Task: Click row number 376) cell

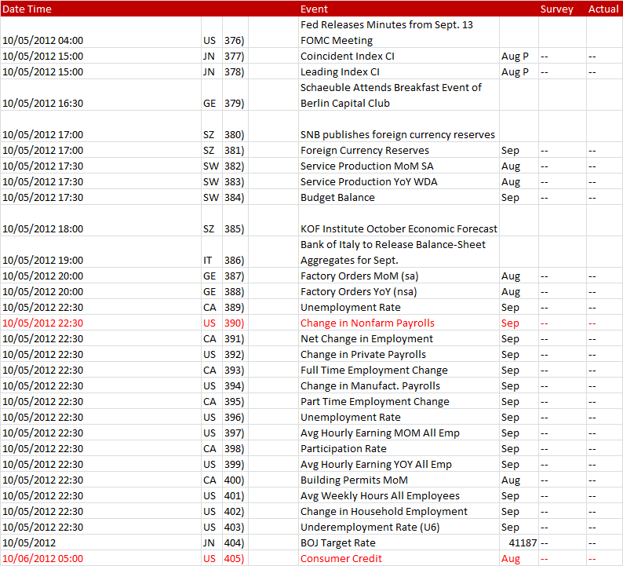Action: (234, 41)
